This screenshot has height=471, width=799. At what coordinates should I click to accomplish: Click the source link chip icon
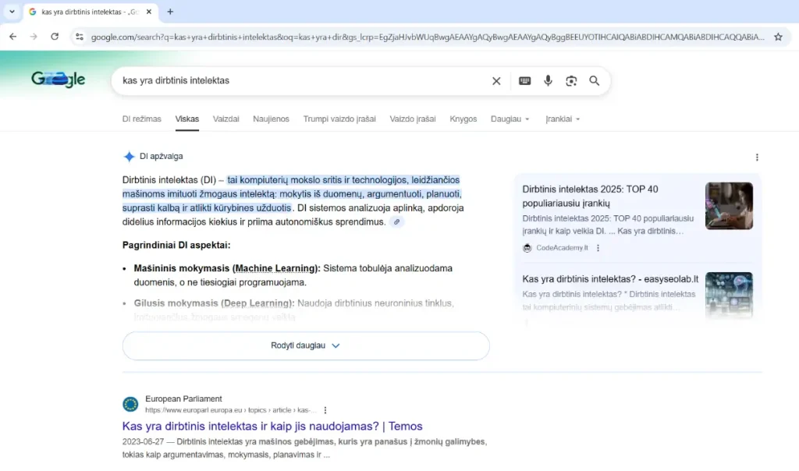[x=396, y=222]
